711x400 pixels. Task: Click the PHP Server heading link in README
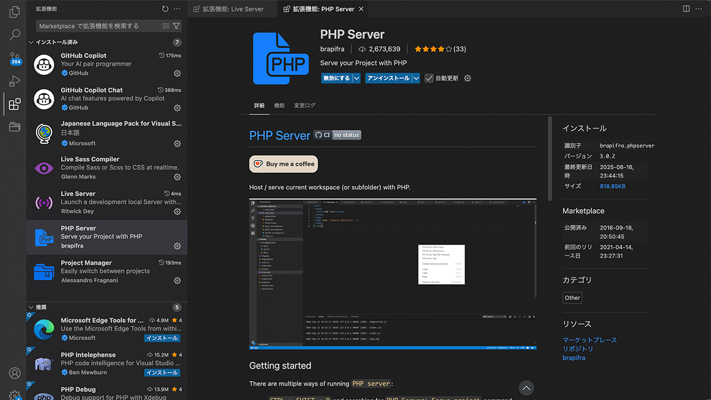(x=280, y=136)
